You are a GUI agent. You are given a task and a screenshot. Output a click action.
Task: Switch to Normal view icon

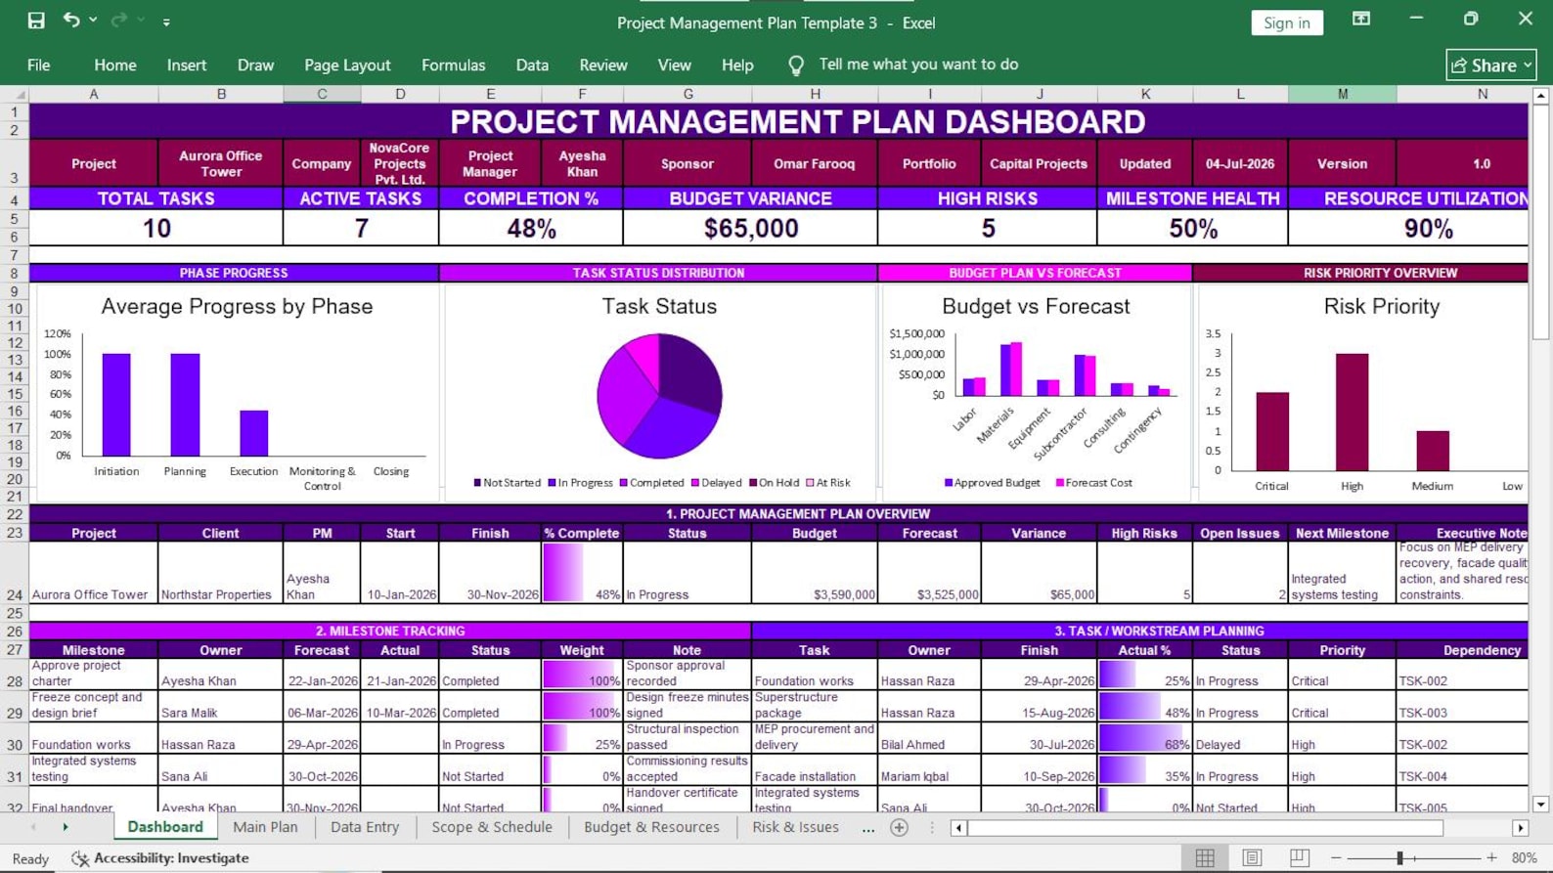pyautogui.click(x=1205, y=858)
